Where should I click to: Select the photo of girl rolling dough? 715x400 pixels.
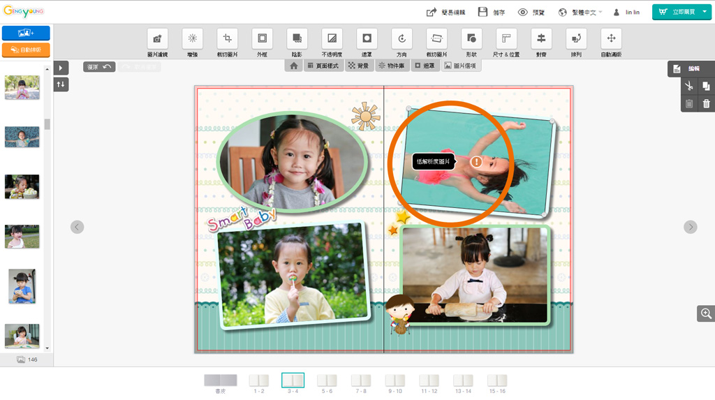click(474, 275)
